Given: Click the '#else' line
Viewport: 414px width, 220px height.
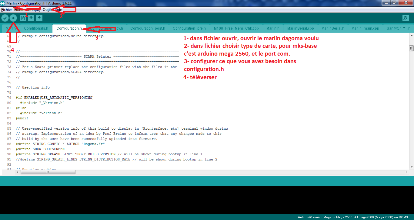Looking at the screenshot, I should 21,108.
